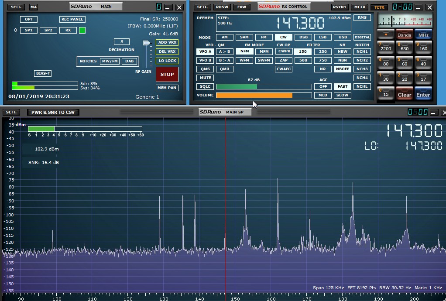Adjust the green squelch level bar
The image size is (446, 301).
264,86
